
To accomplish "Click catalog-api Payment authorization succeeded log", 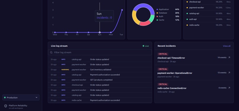I will 100,75.
